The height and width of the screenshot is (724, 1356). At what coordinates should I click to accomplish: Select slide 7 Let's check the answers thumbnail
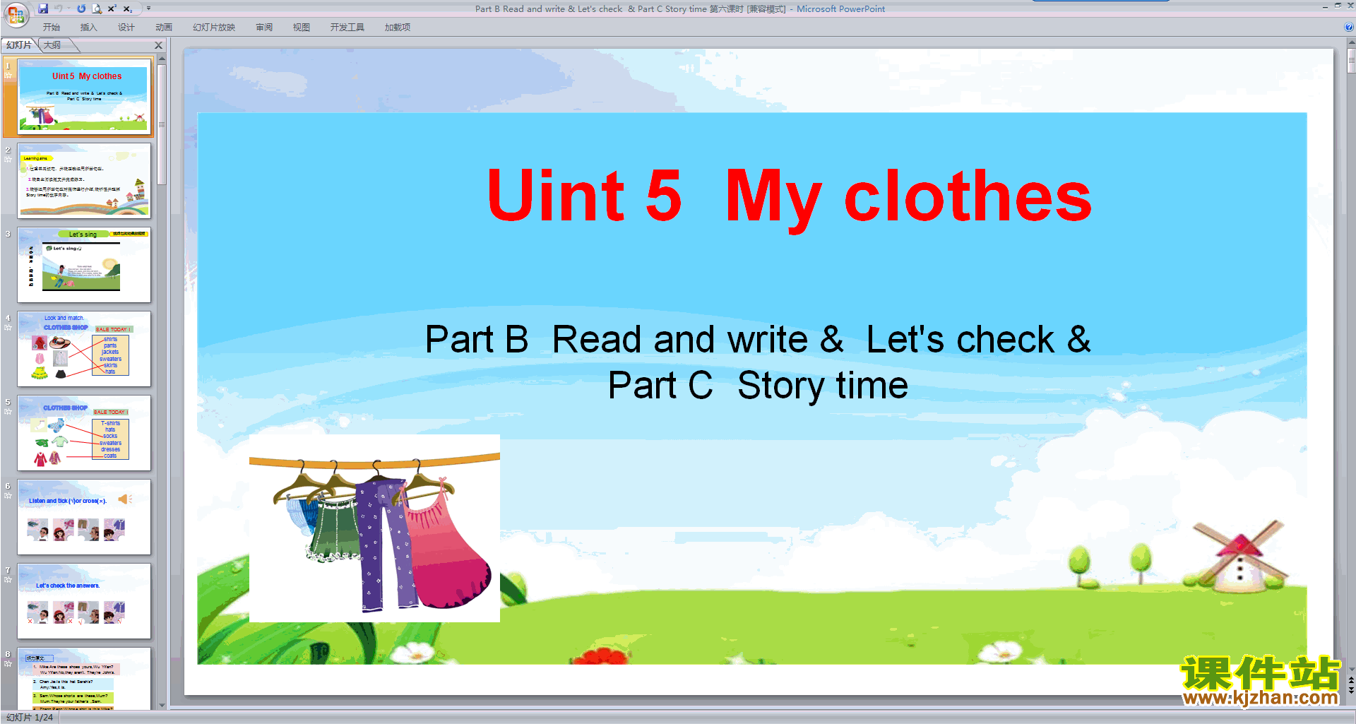[84, 601]
